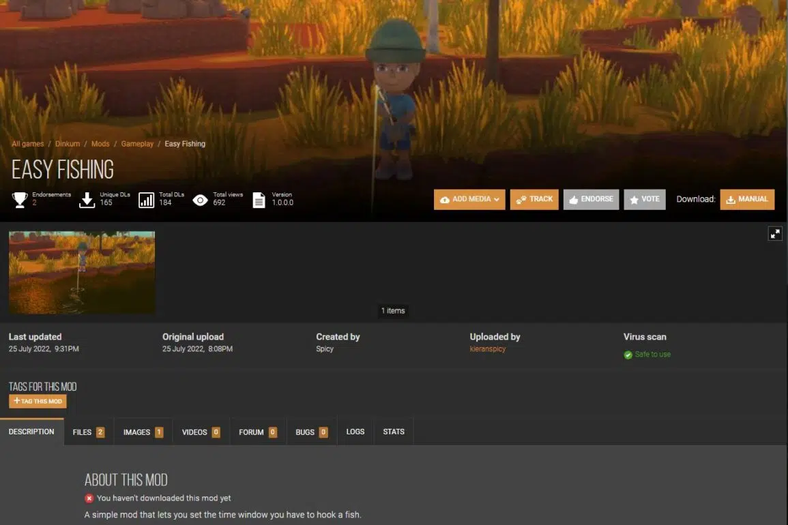Click the Tags For This Mod heading

(x=43, y=387)
